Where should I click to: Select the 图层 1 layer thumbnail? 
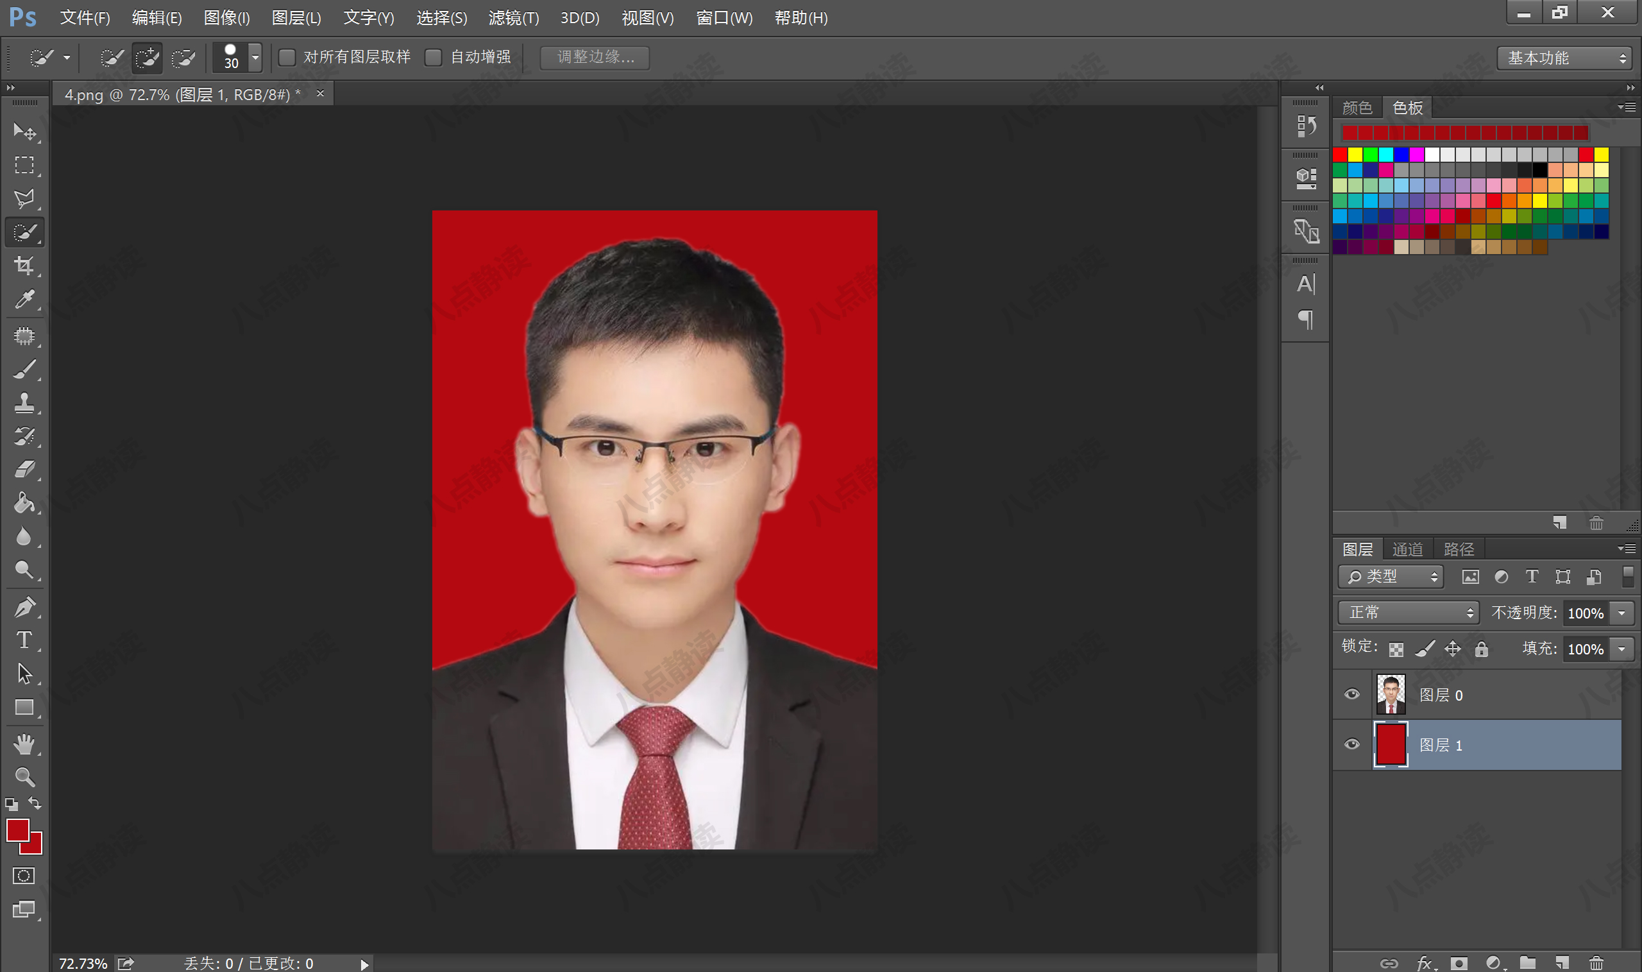tap(1391, 745)
